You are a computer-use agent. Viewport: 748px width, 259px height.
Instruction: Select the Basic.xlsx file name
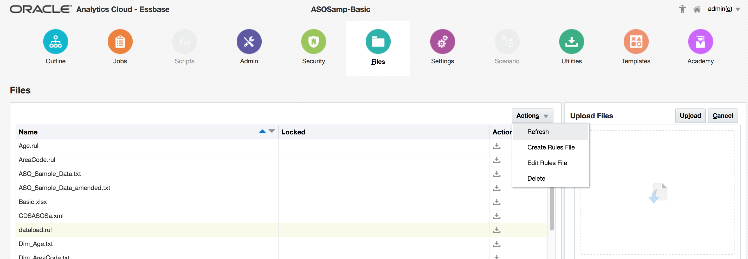(33, 202)
